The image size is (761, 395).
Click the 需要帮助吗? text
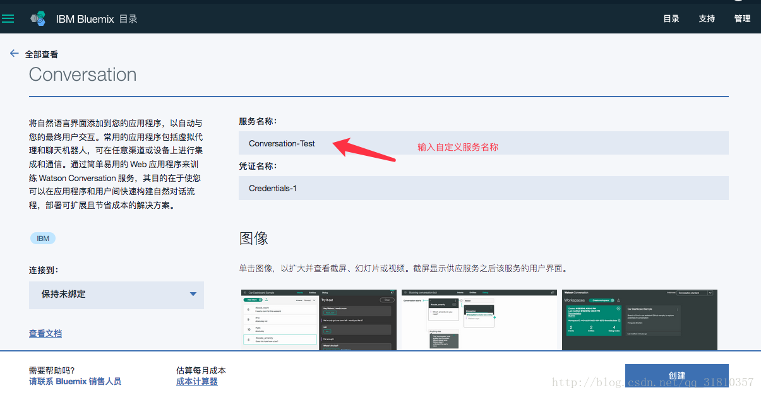tap(52, 370)
